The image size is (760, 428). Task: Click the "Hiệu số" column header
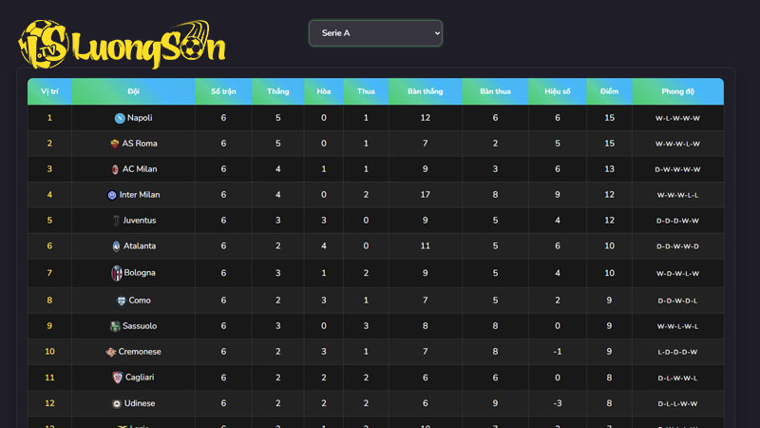tap(558, 91)
